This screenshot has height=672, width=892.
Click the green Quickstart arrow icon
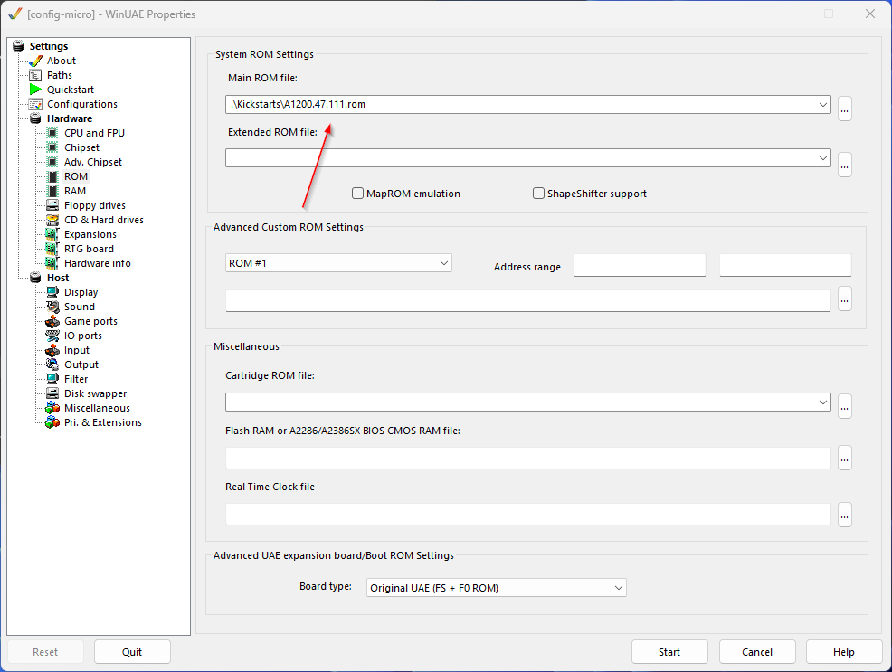tap(35, 90)
